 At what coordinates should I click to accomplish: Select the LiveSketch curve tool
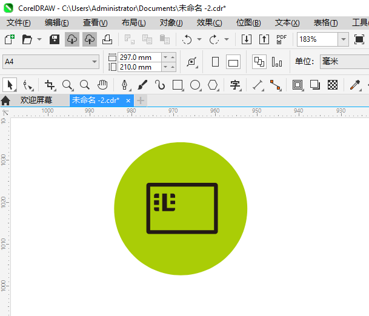[x=160, y=85]
